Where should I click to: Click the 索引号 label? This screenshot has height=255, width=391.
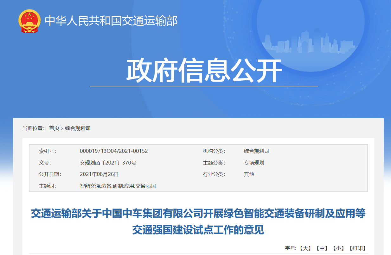48,151
